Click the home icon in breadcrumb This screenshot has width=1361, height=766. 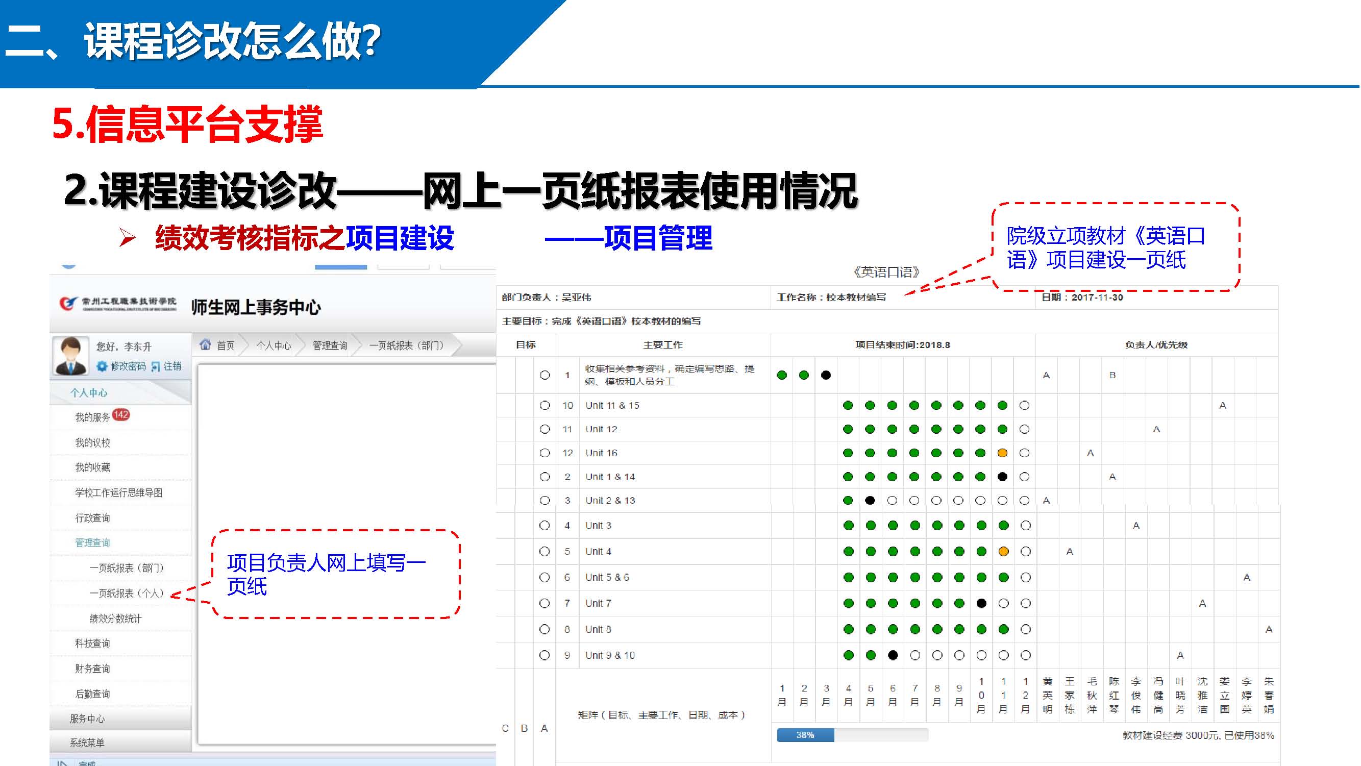point(205,345)
